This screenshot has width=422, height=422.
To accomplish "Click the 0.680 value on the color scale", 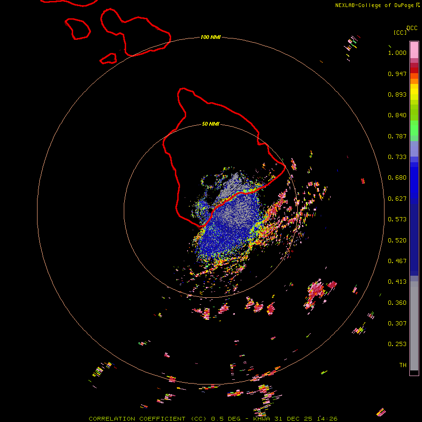I will pos(397,178).
